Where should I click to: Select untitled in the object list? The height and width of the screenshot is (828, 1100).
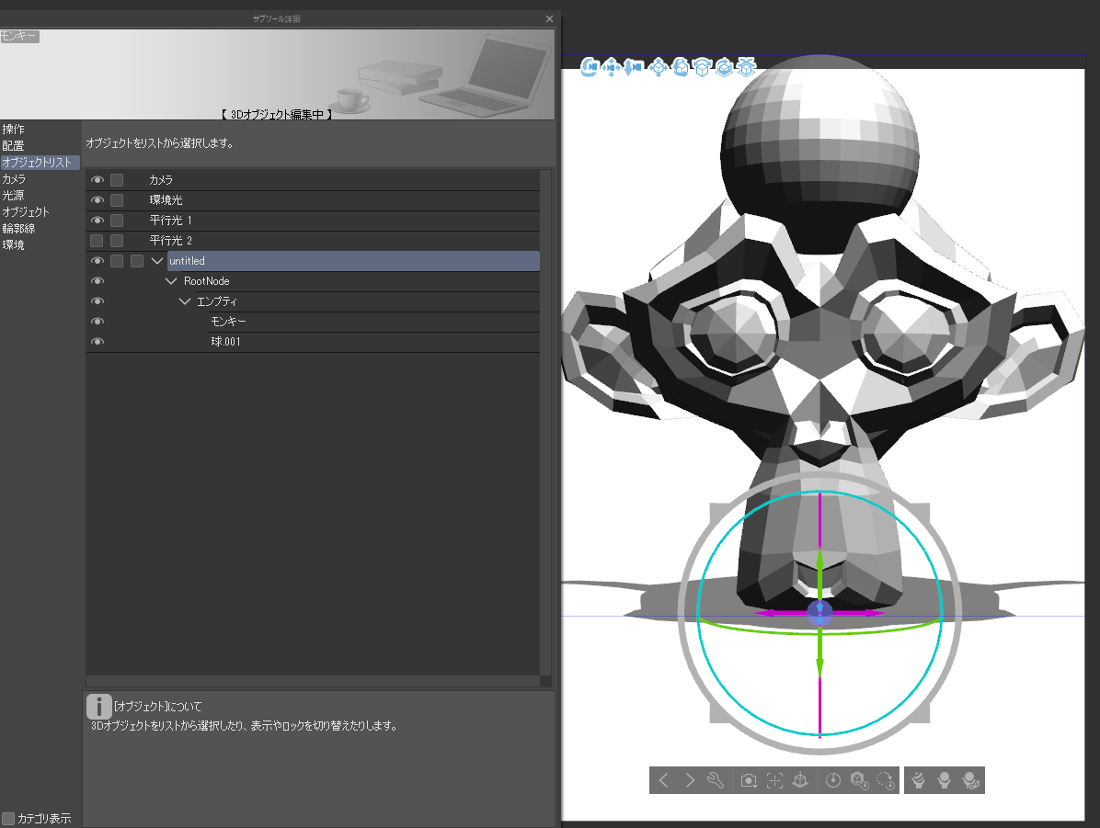(353, 261)
